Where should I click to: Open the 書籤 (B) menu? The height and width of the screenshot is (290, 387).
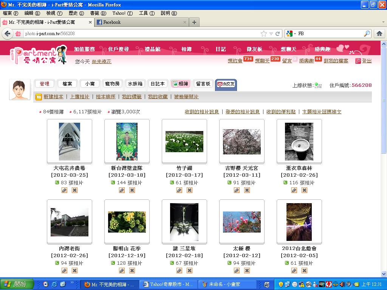(x=98, y=13)
